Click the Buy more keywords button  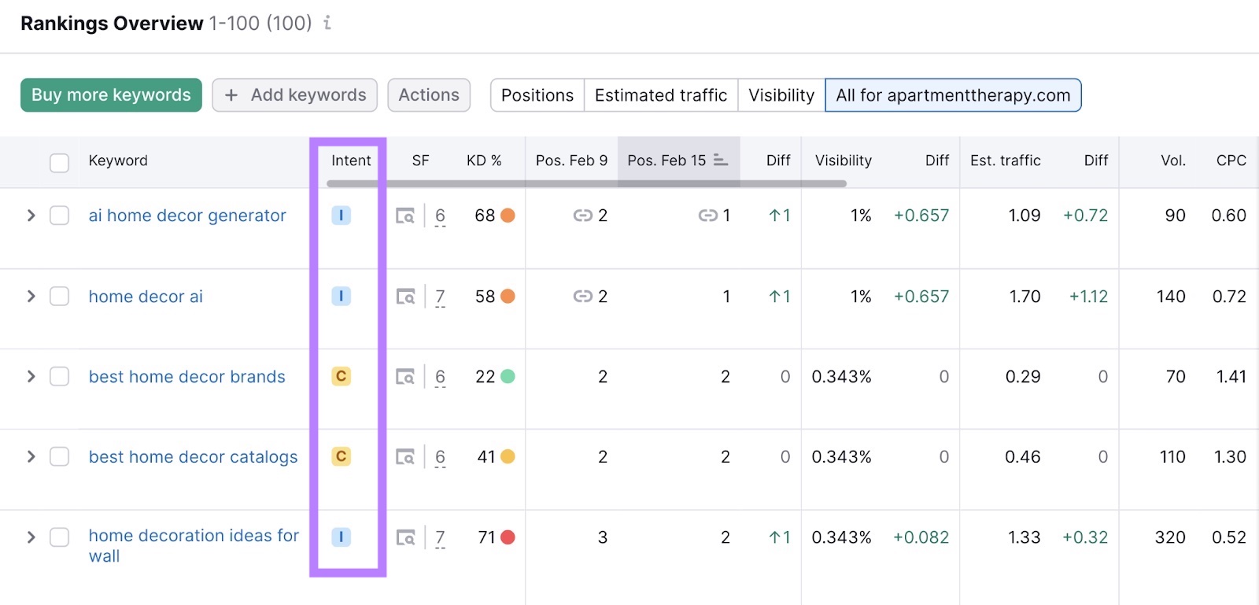[x=111, y=95]
